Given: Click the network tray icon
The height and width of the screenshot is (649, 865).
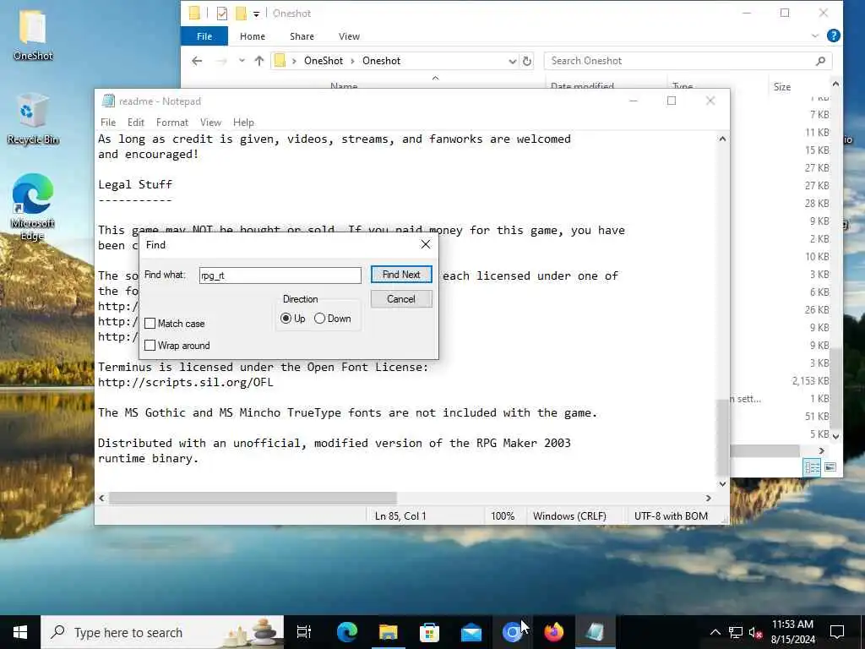Looking at the screenshot, I should 736,632.
